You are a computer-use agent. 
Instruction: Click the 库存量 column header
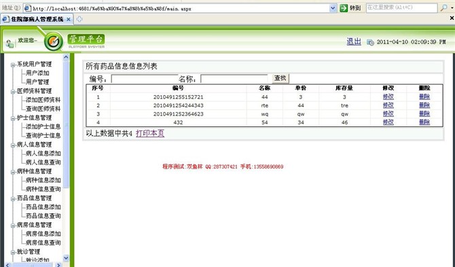coord(344,88)
